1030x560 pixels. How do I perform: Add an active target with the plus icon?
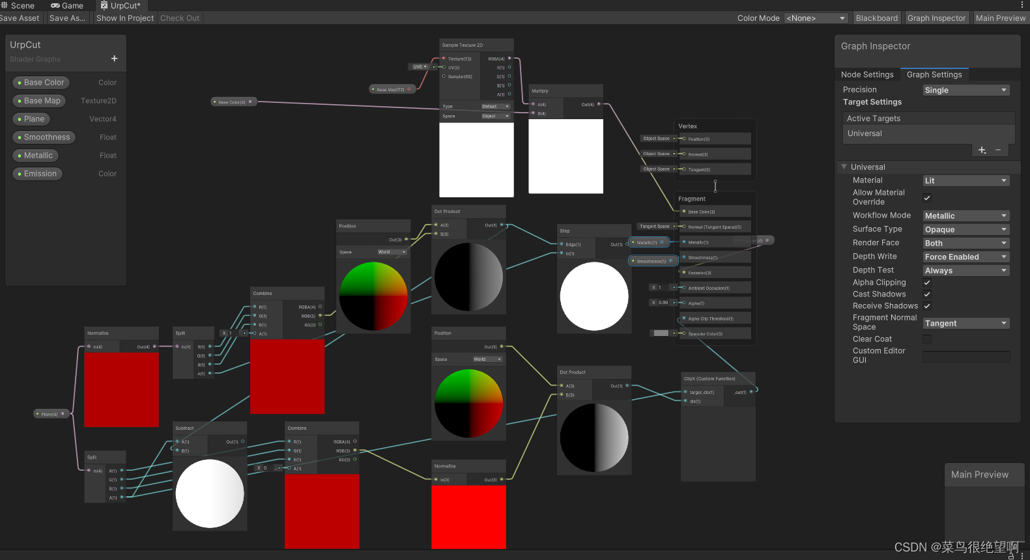[982, 150]
